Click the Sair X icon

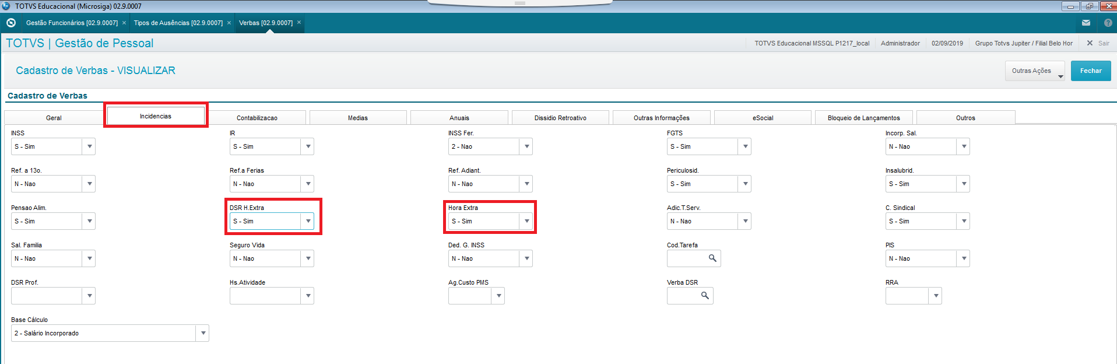1090,43
